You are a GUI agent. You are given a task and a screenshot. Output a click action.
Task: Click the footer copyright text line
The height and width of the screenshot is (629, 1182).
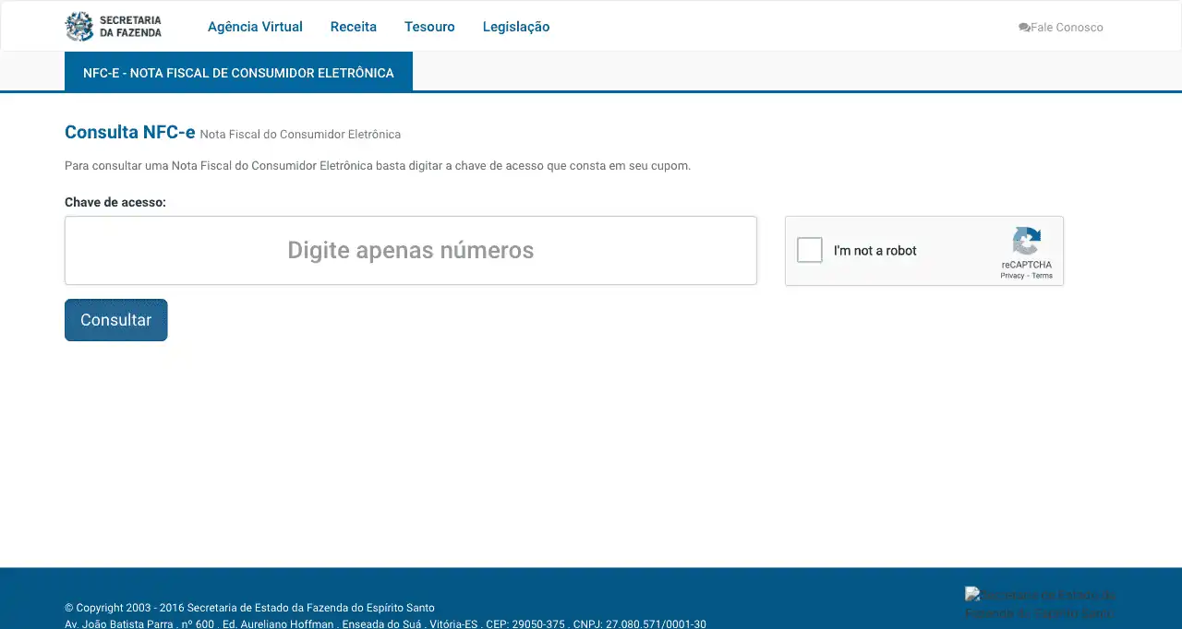point(249,608)
